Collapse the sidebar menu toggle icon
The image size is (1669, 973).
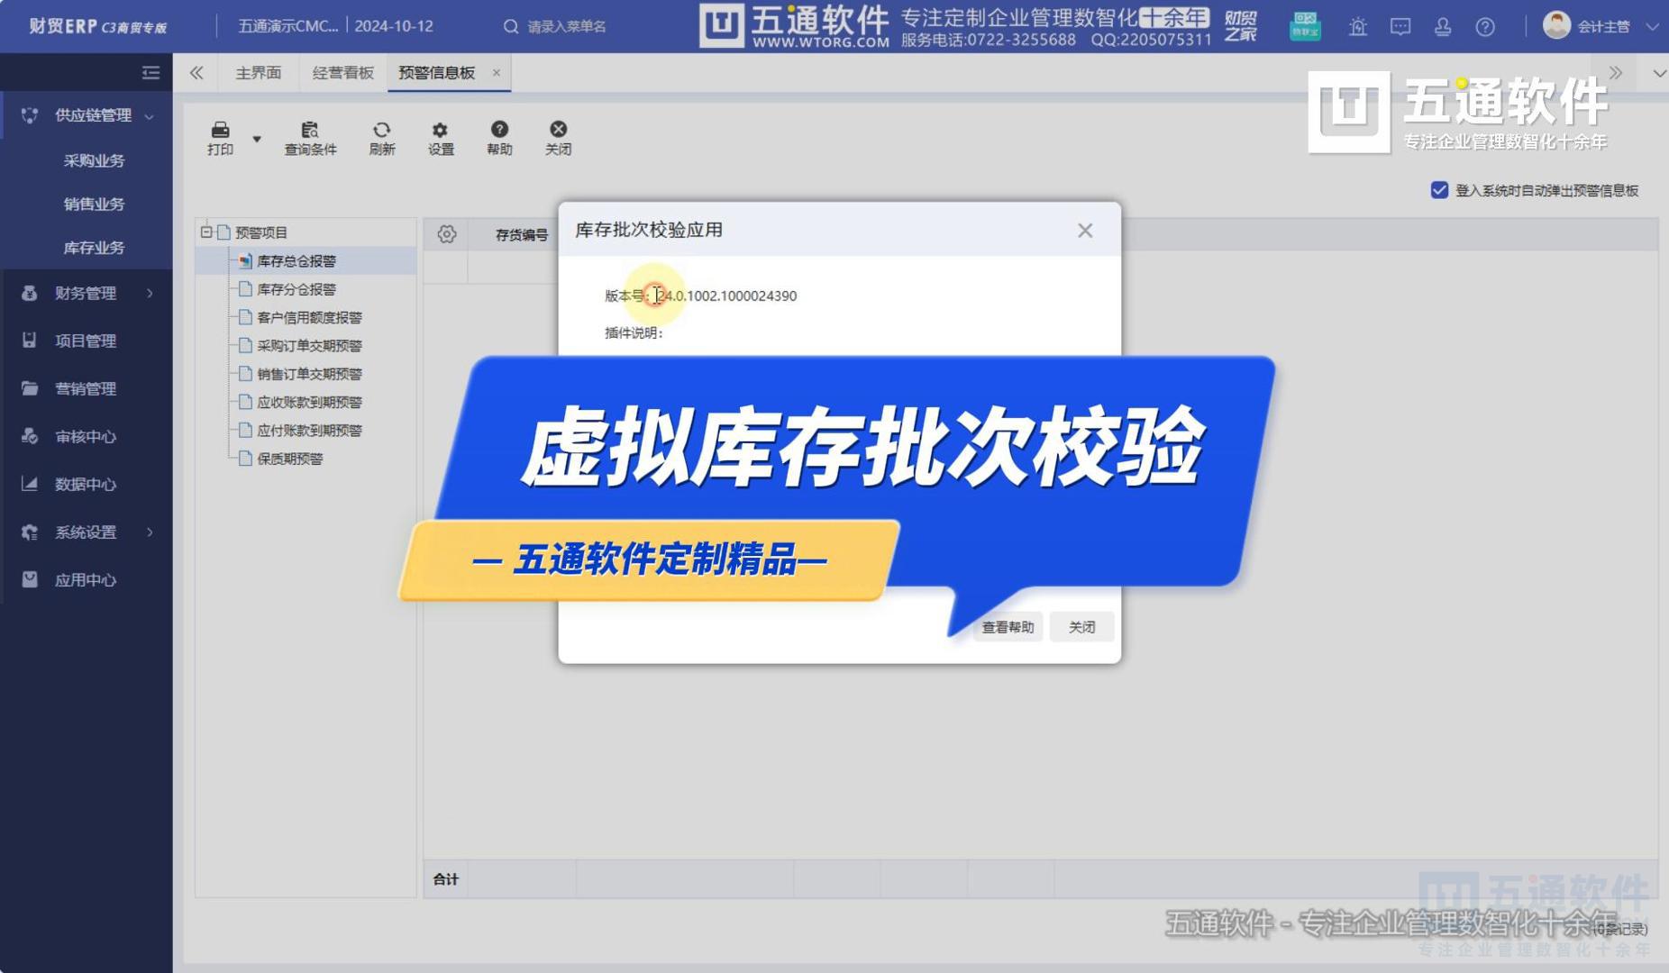[x=150, y=73]
